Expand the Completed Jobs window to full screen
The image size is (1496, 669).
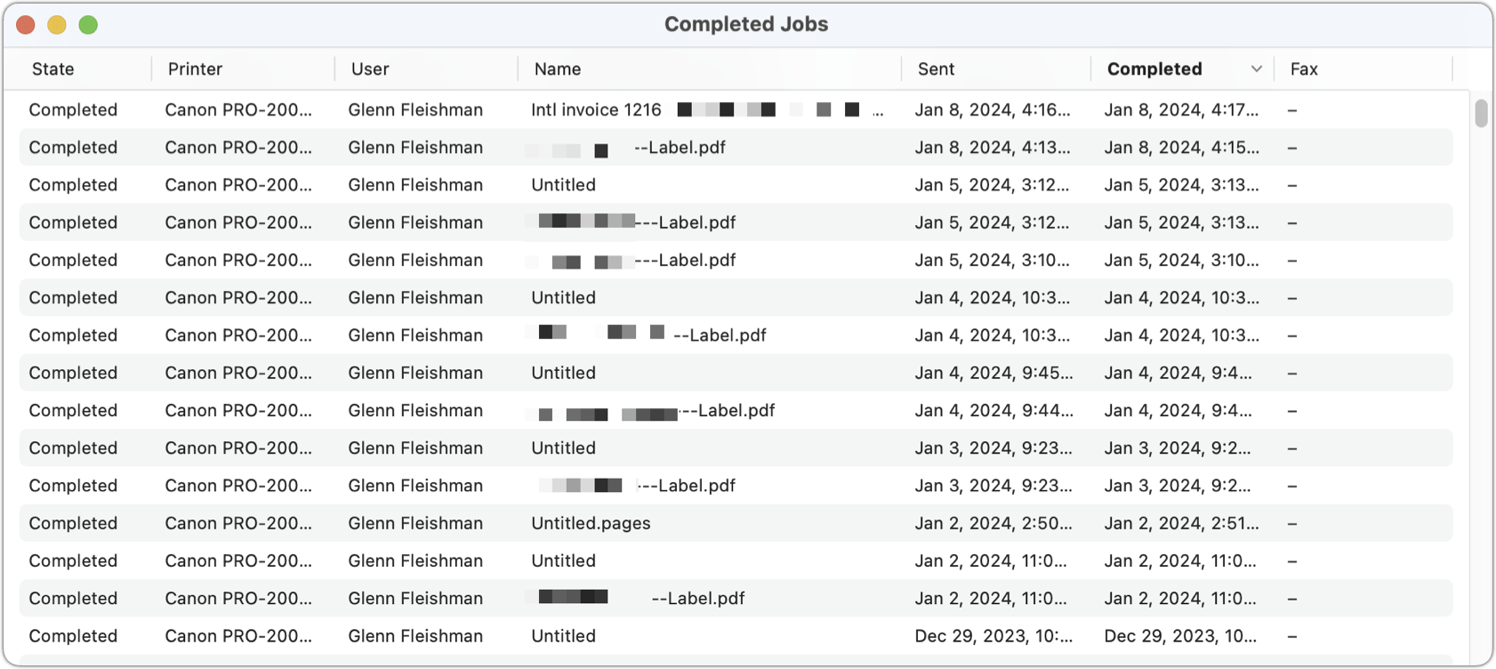(88, 24)
